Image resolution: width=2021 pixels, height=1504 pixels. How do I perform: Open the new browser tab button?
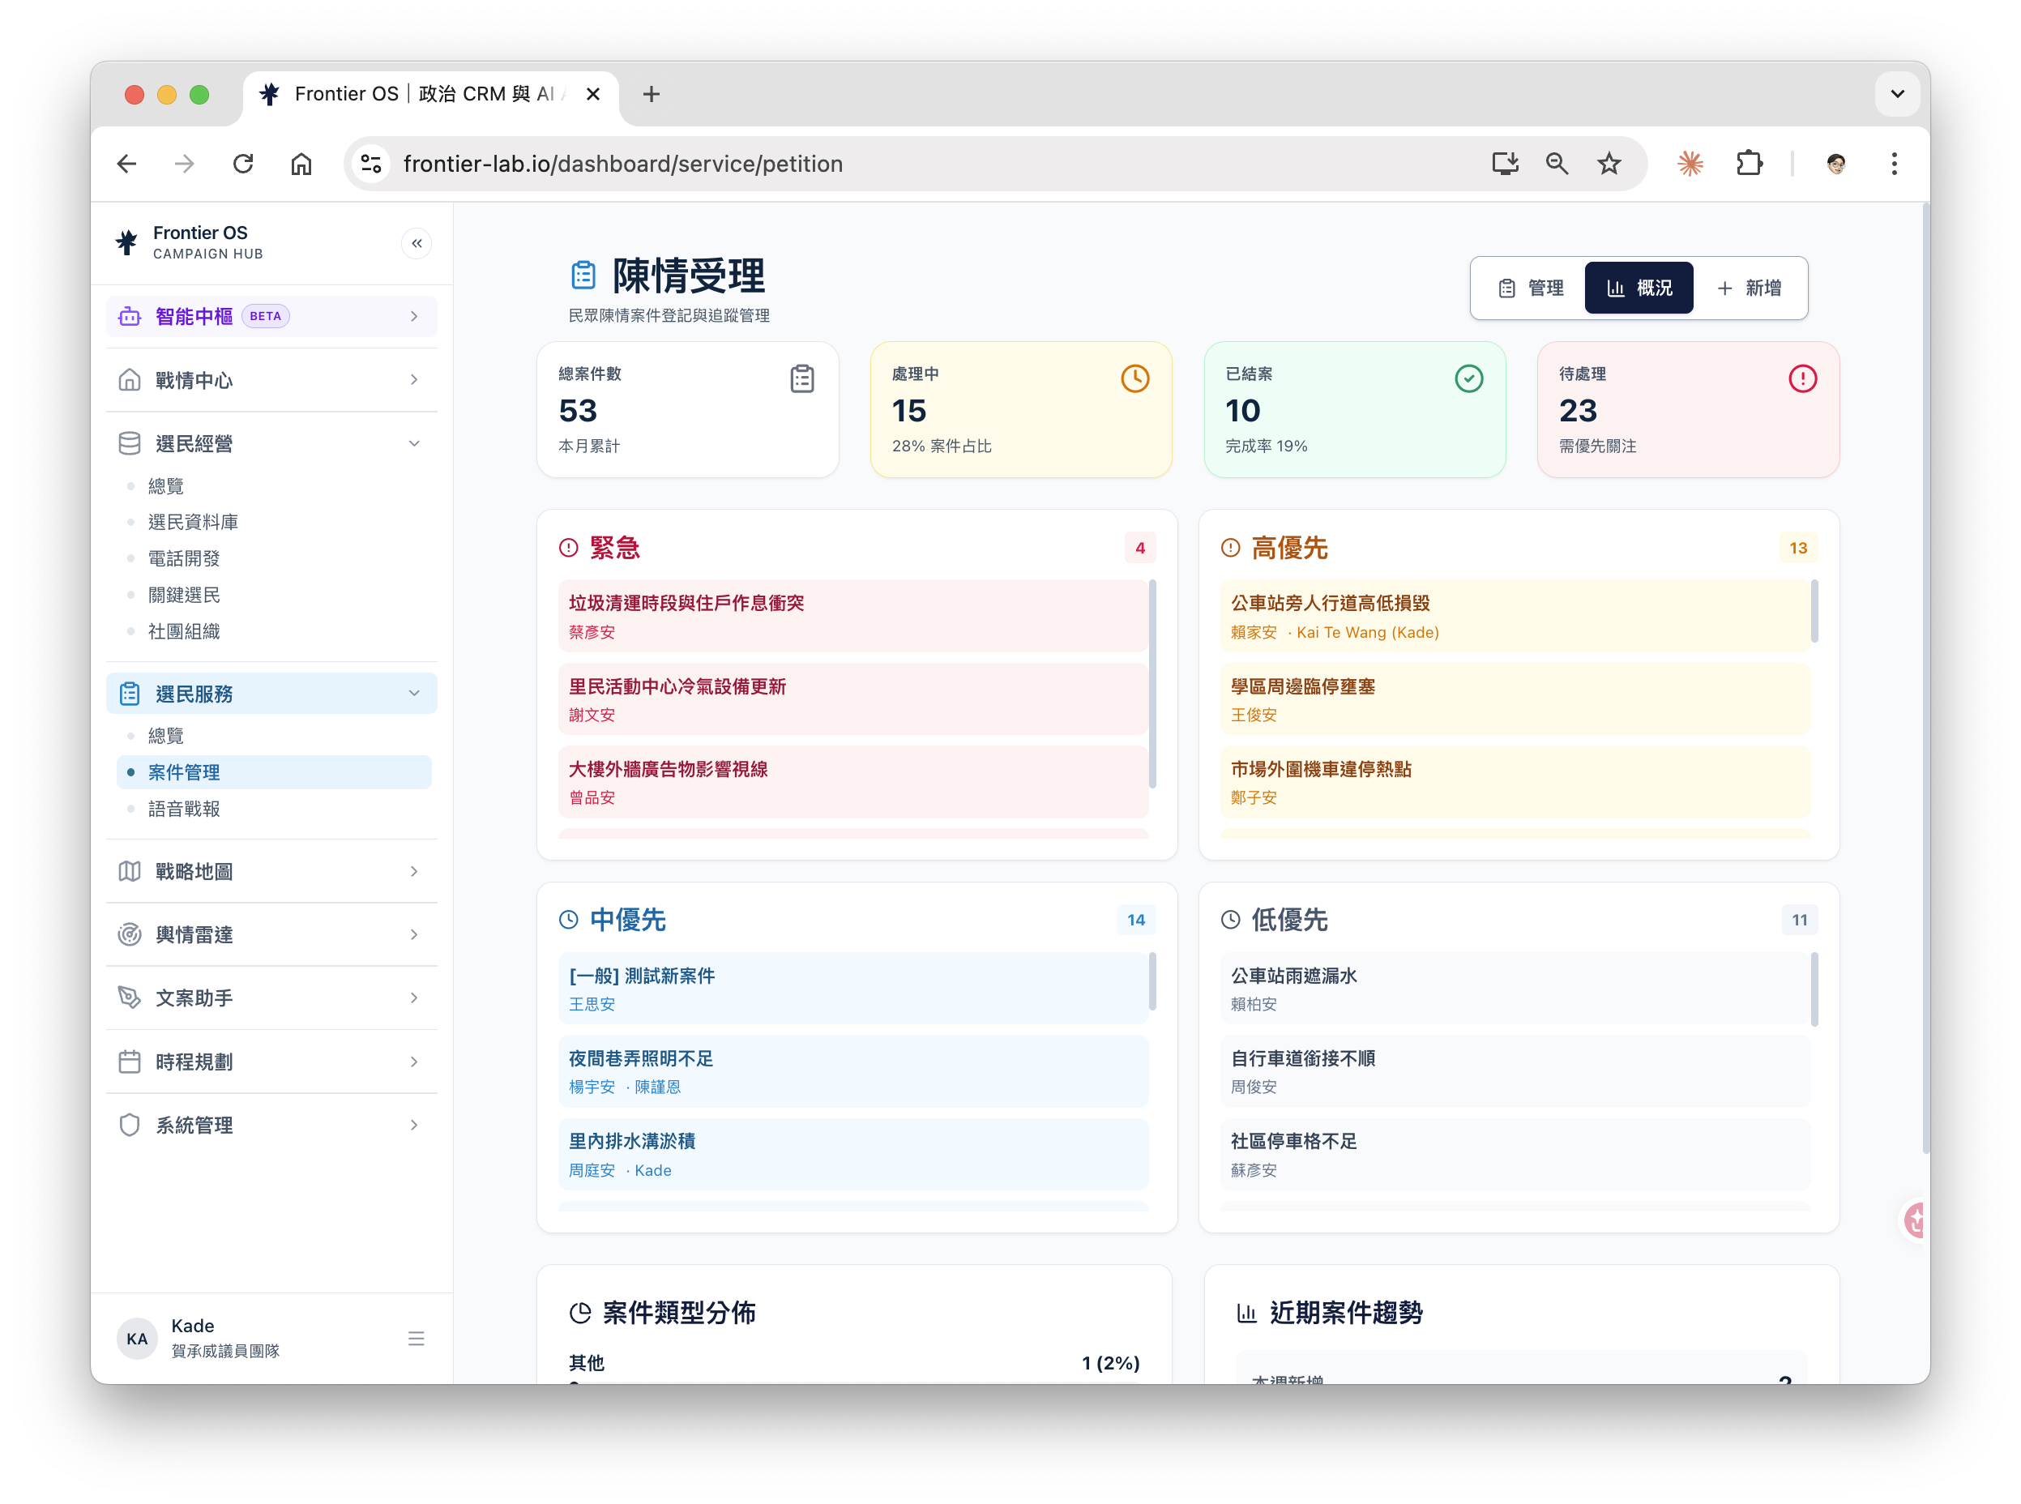tap(651, 94)
